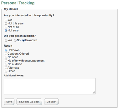Select Yes for interested in this opportunity
The height and width of the screenshot is (109, 119).
coord(6,20)
